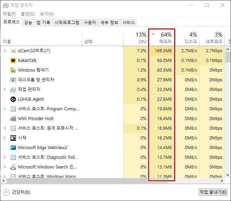
Task: Expand the 작업 관리자 process entry
Action: pyautogui.click(x=5, y=90)
